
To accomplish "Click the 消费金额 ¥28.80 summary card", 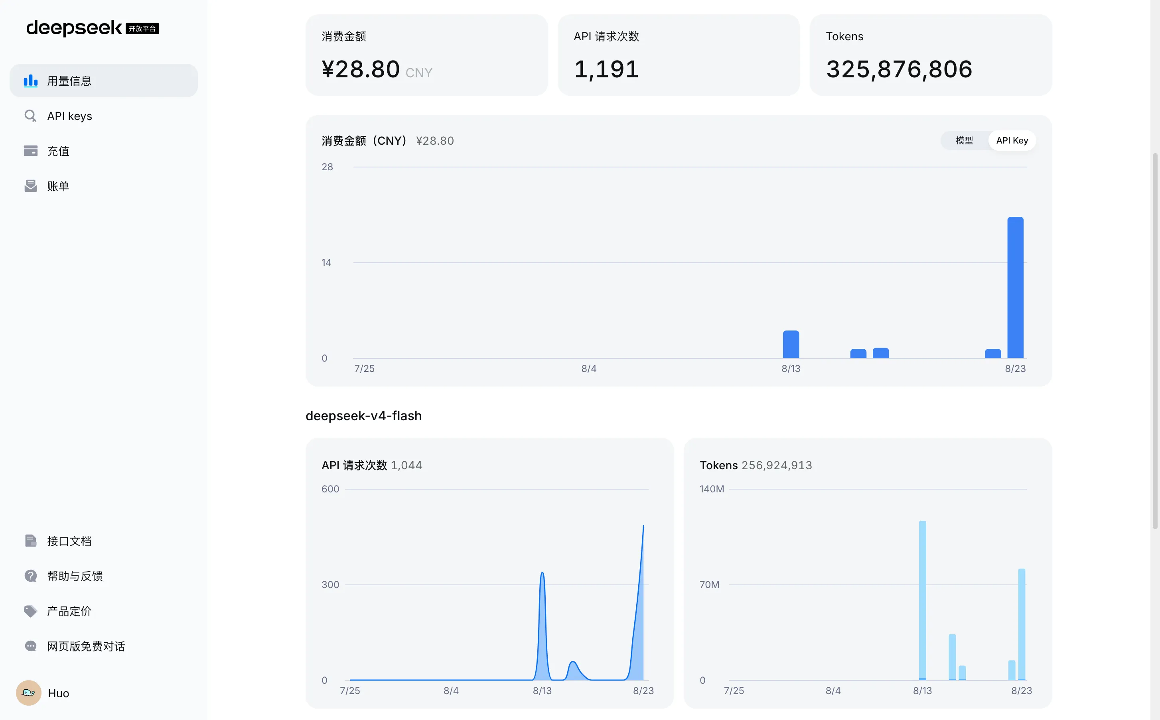I will 426,55.
